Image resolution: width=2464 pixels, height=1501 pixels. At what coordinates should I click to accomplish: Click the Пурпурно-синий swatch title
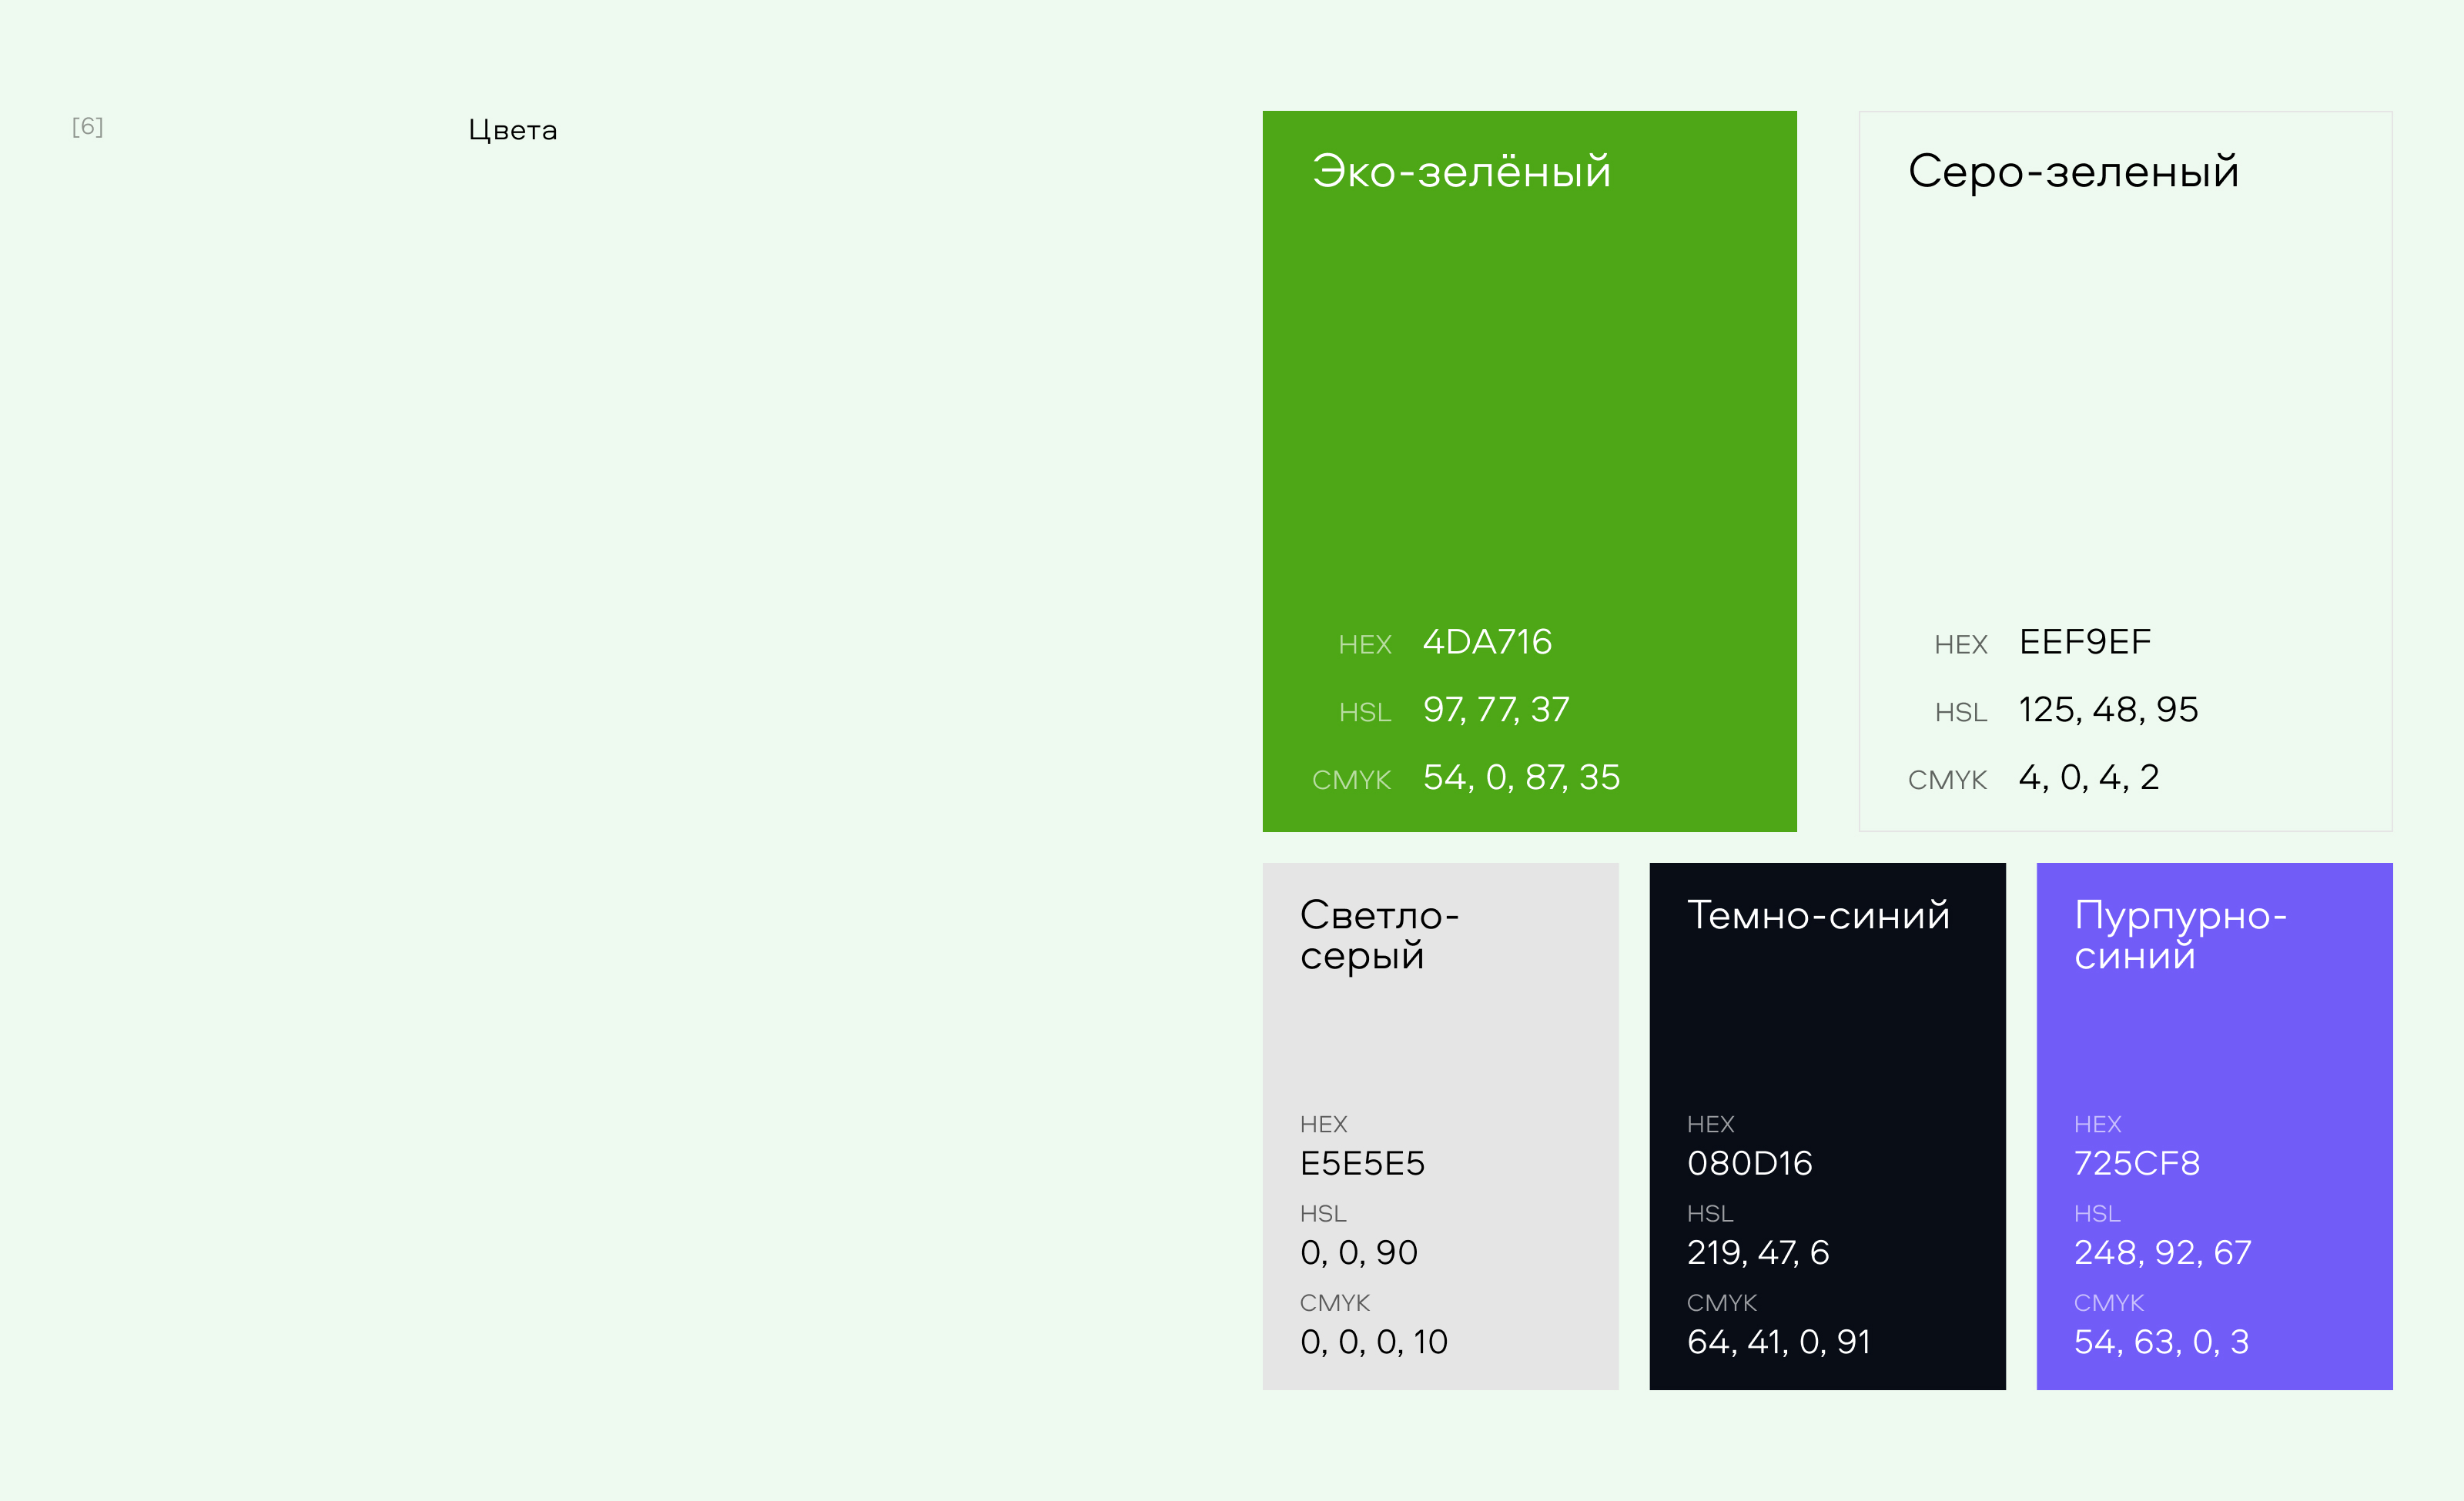pyautogui.click(x=2179, y=935)
